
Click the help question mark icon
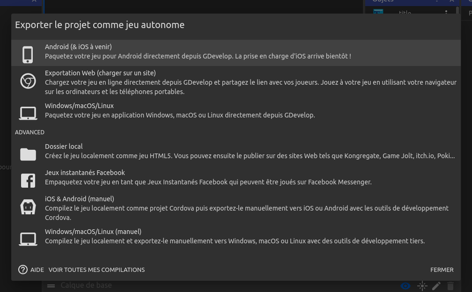click(x=23, y=270)
